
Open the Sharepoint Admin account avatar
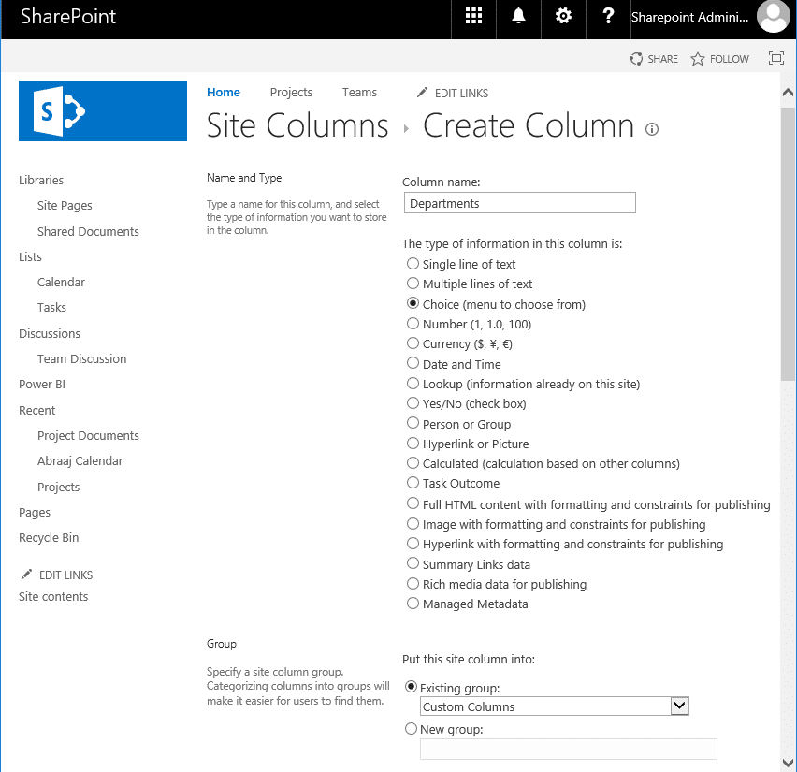(x=773, y=17)
